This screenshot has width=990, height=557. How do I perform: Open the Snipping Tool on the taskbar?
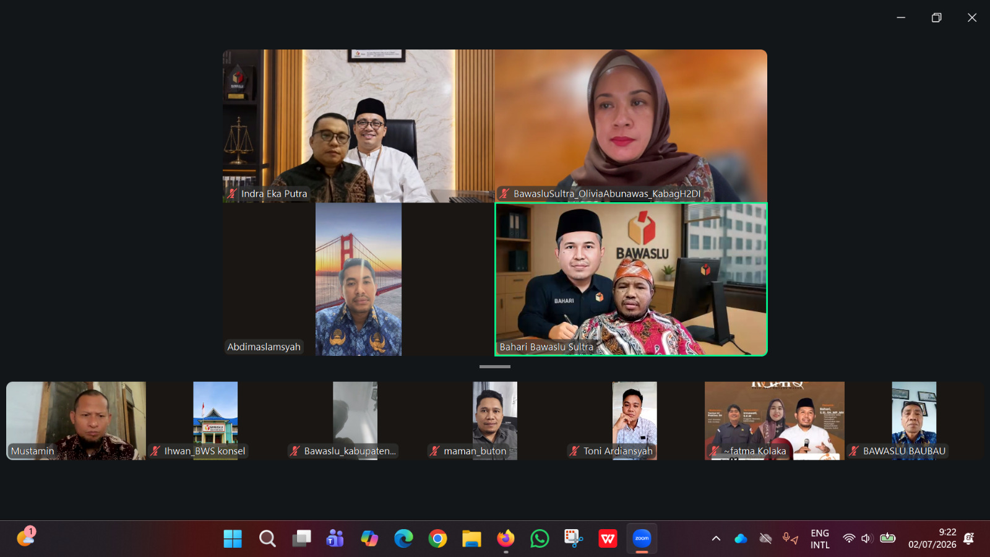click(x=574, y=539)
